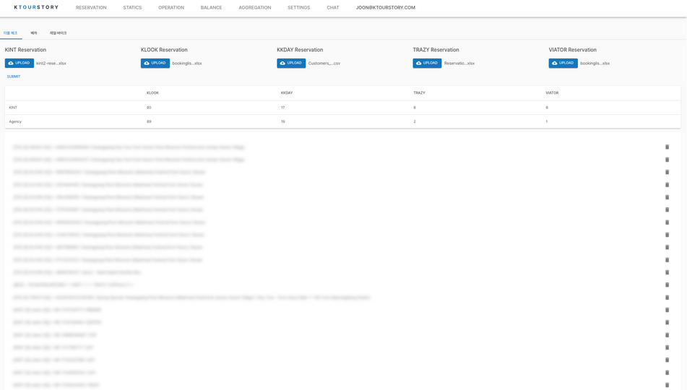Upload a VIATOR Reservation file

pyautogui.click(x=563, y=64)
